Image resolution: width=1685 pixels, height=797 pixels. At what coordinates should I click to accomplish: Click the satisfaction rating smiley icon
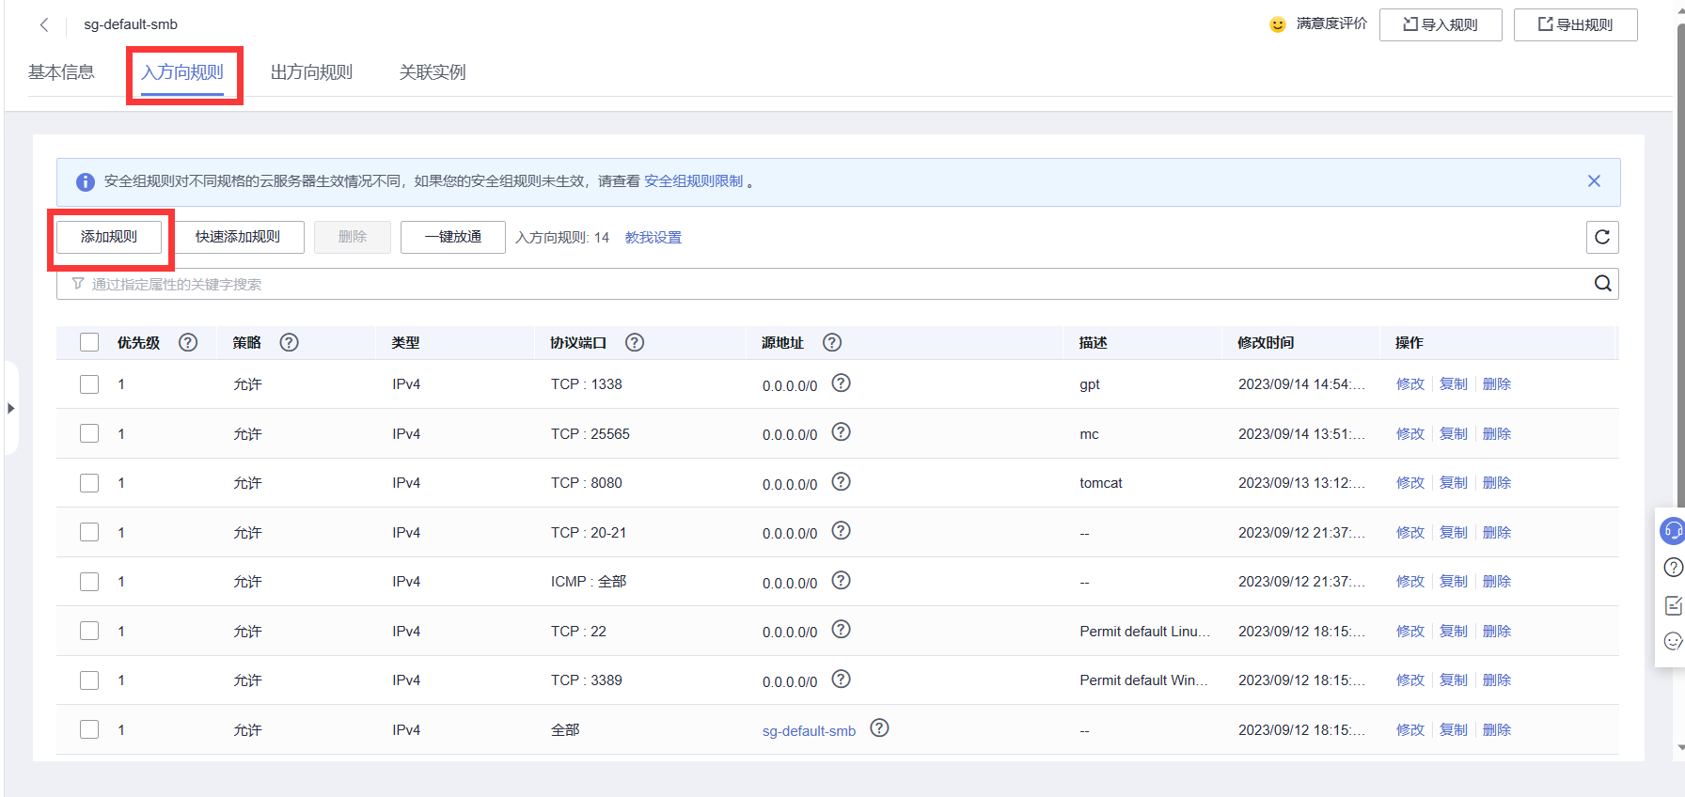click(x=1277, y=24)
